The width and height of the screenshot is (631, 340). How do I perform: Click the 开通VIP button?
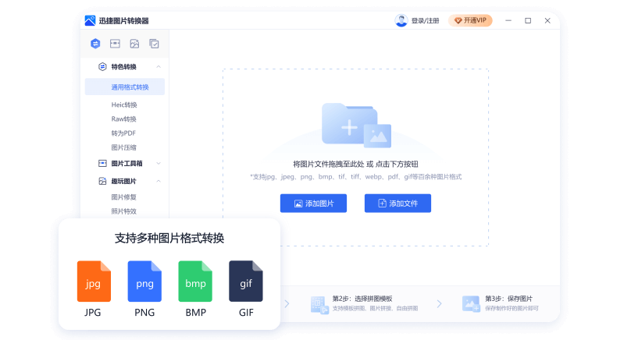(470, 21)
